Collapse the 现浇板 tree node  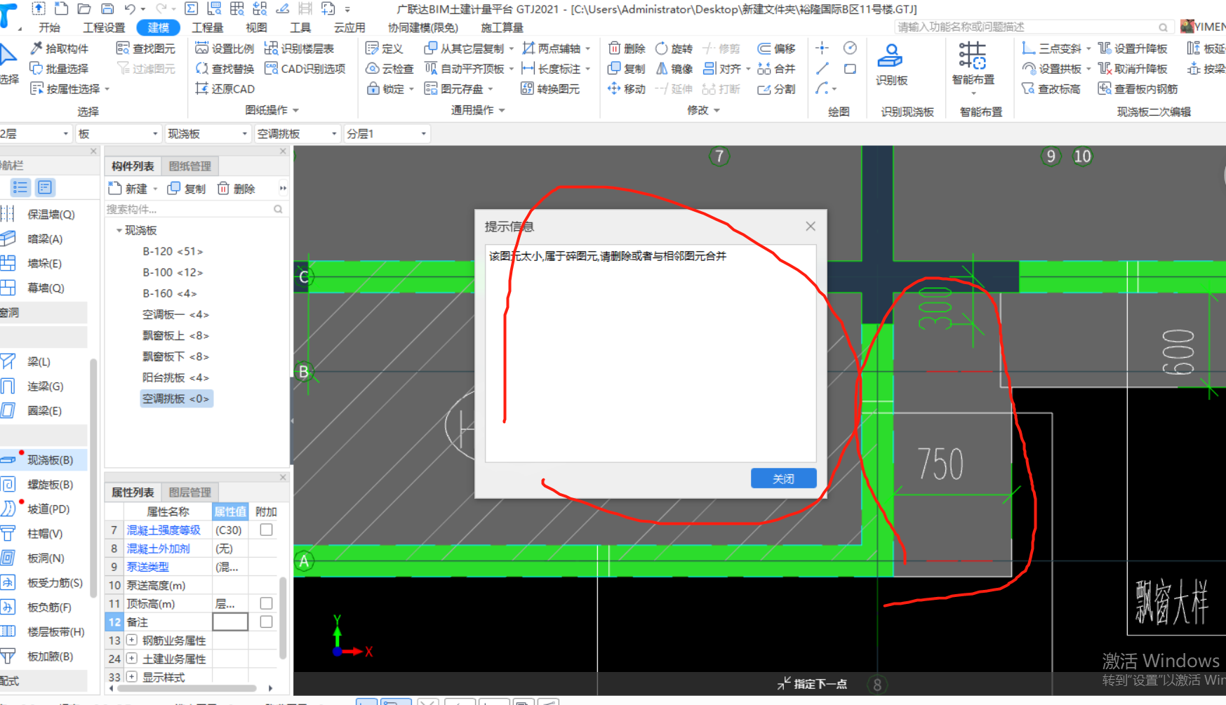tap(119, 230)
